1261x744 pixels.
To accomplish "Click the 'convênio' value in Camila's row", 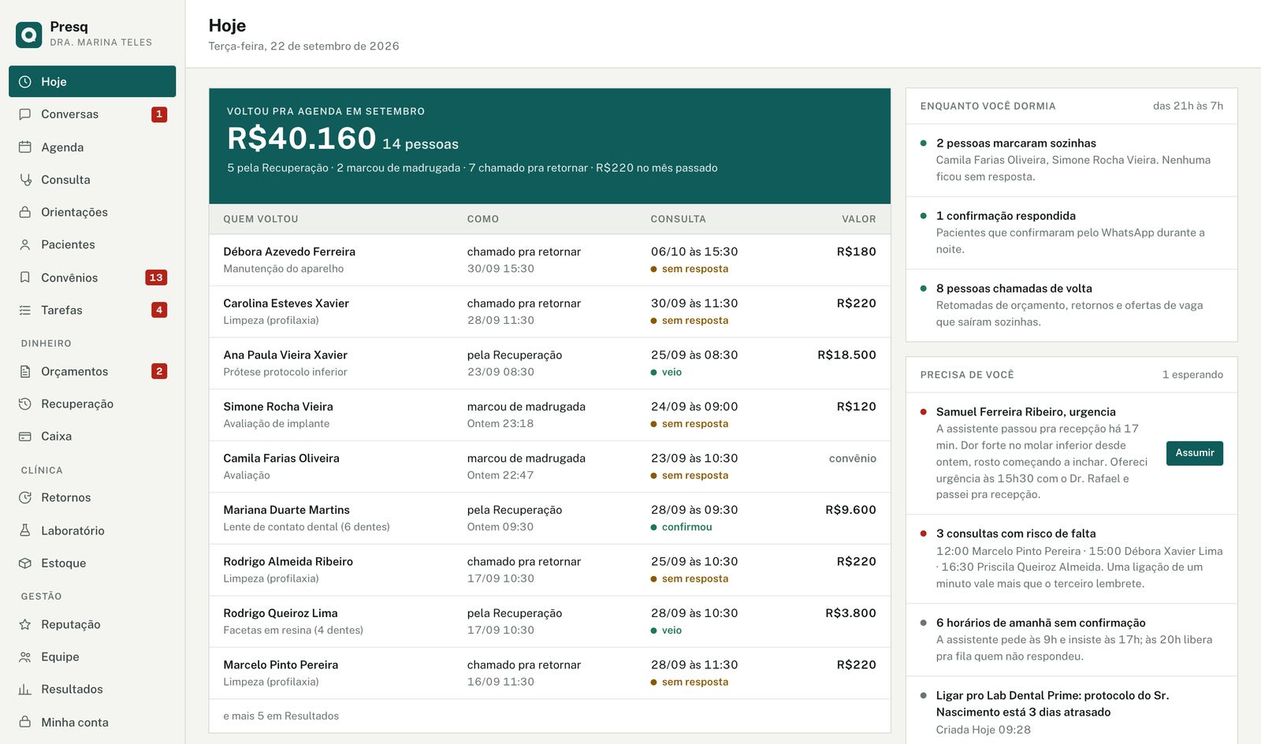I will [853, 459].
